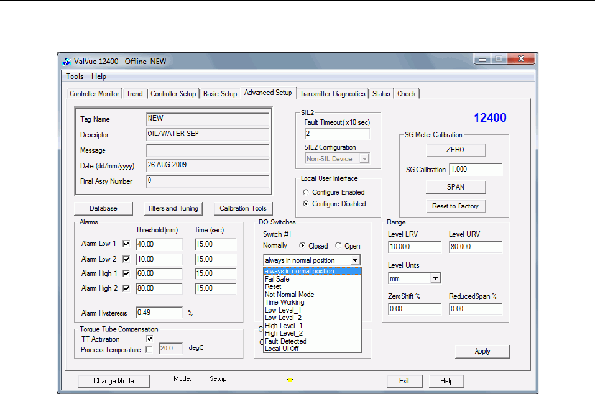Click the Alarm Hysteresis value field
595x394 pixels.
(x=159, y=313)
